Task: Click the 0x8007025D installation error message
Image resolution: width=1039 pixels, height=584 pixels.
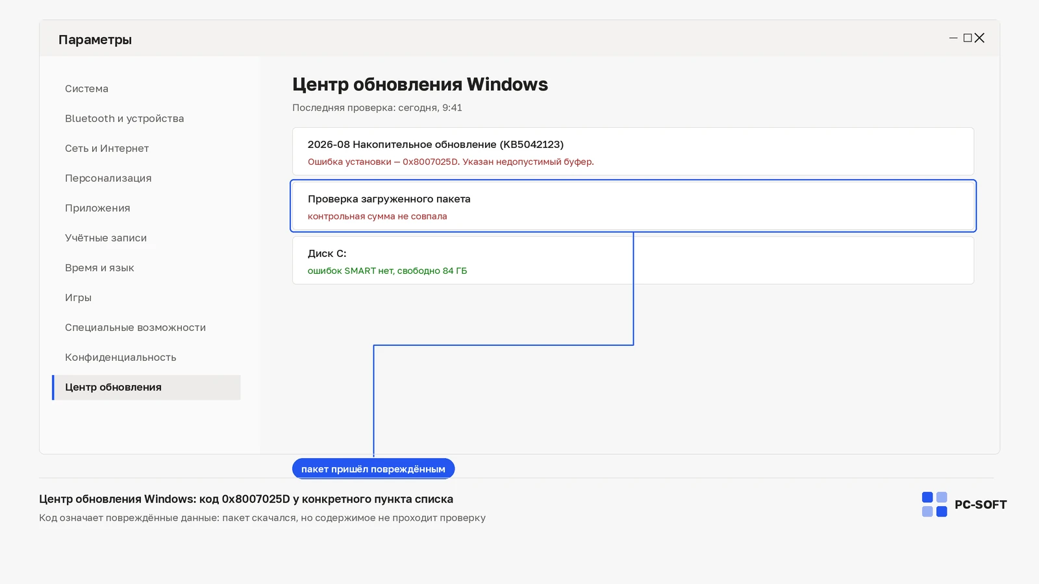Action: pyautogui.click(x=451, y=162)
